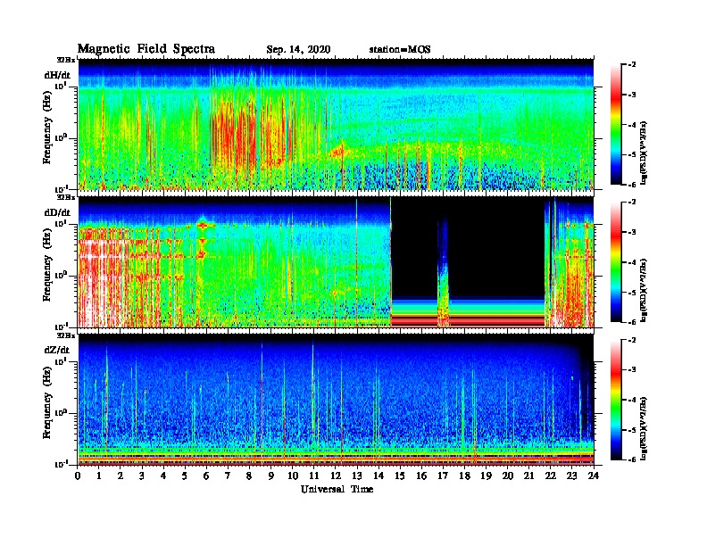Screen dimensions: 707x546
Task: Click the '-6' tick on the dZ/dt colorbar
Action: click(x=631, y=459)
